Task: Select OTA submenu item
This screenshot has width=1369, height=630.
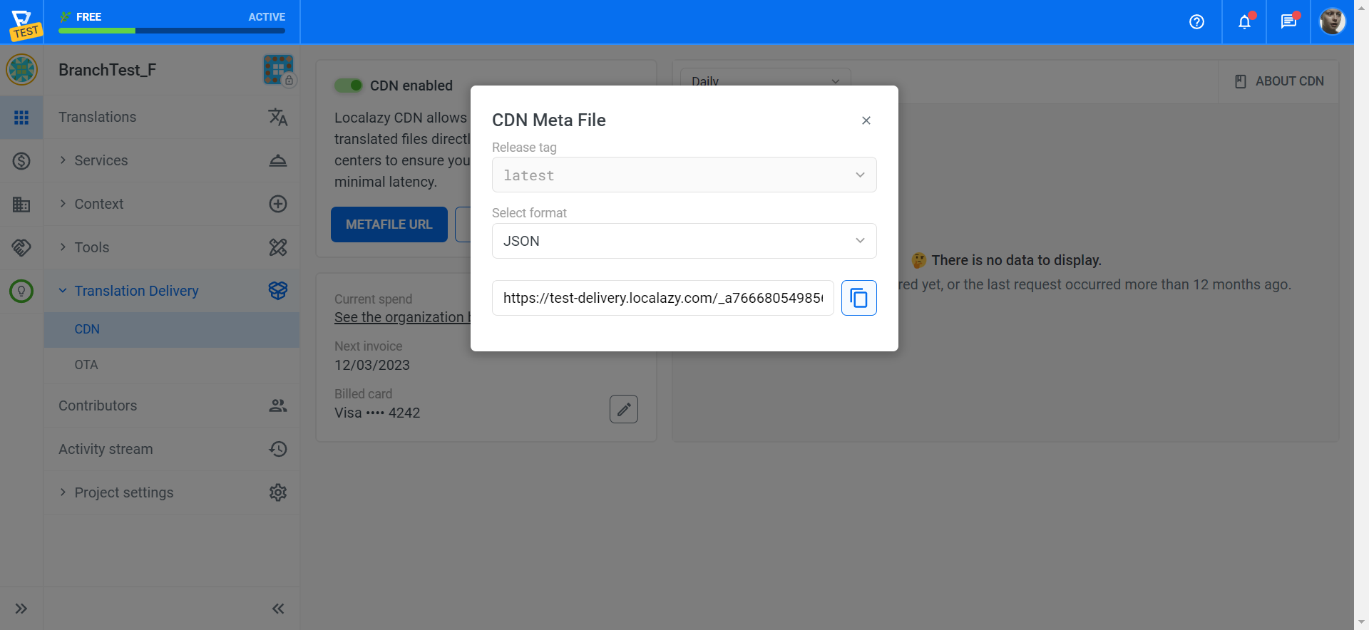Action: click(x=172, y=365)
